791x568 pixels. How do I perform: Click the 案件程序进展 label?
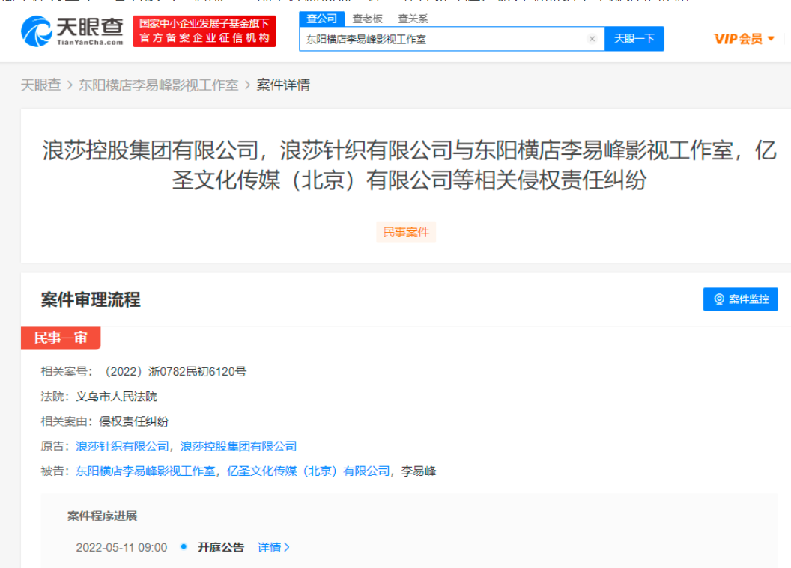103,516
